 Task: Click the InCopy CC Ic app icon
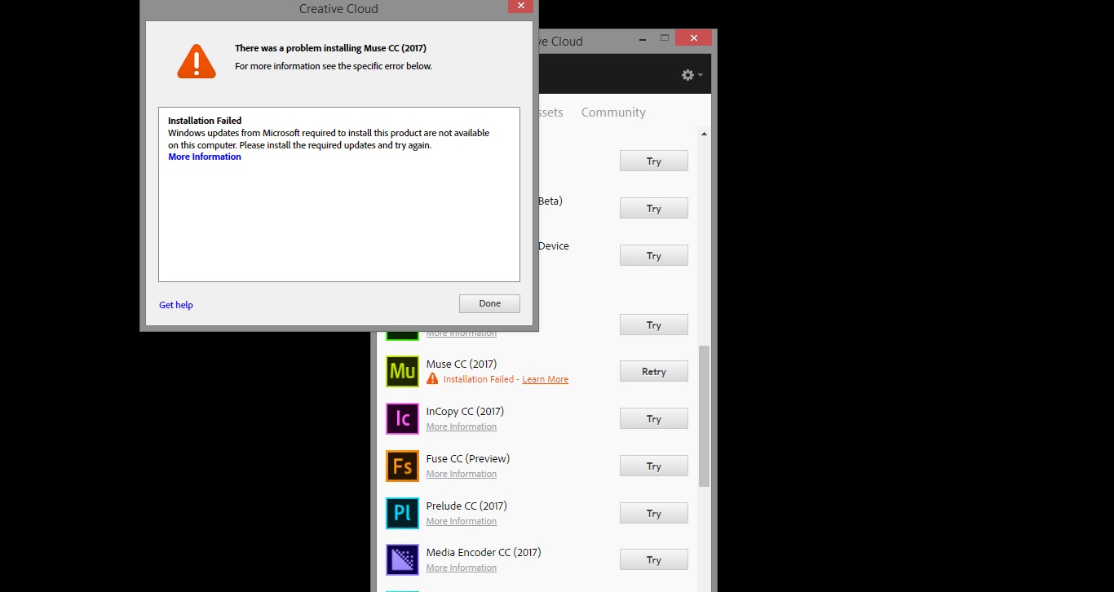click(x=402, y=418)
